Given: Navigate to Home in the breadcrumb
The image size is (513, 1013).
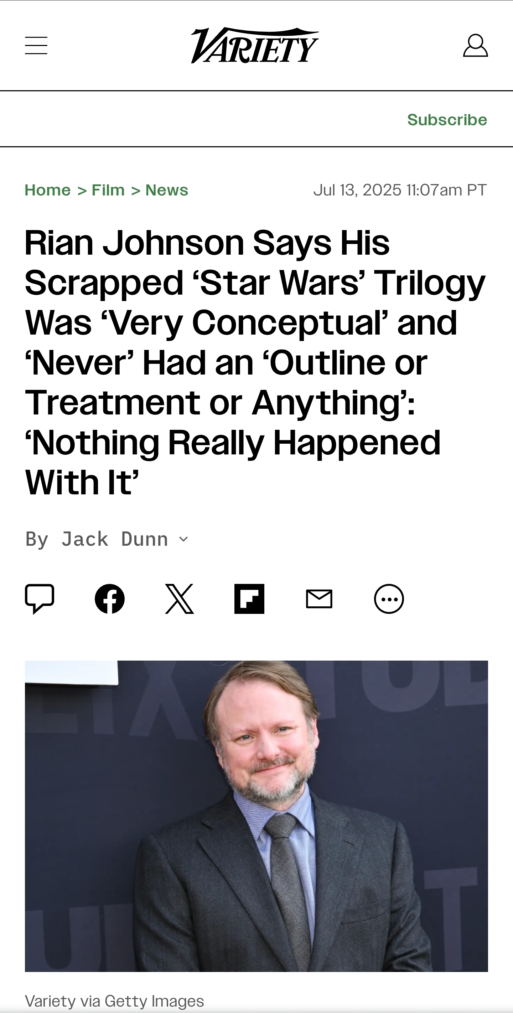Looking at the screenshot, I should point(47,190).
